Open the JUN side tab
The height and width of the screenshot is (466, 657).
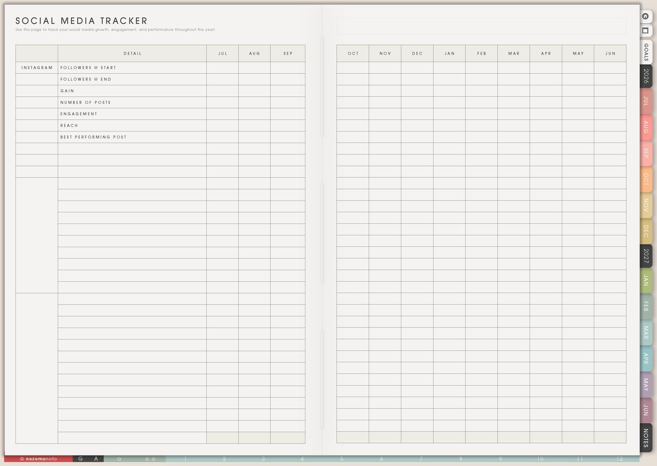[x=646, y=410]
